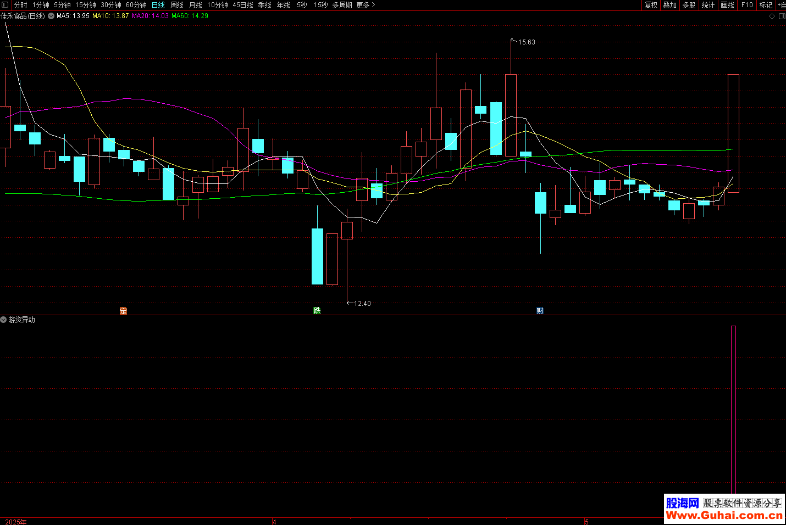The image size is (786, 525).
Task: Select the 季线 quarterly tab
Action: (x=265, y=5)
